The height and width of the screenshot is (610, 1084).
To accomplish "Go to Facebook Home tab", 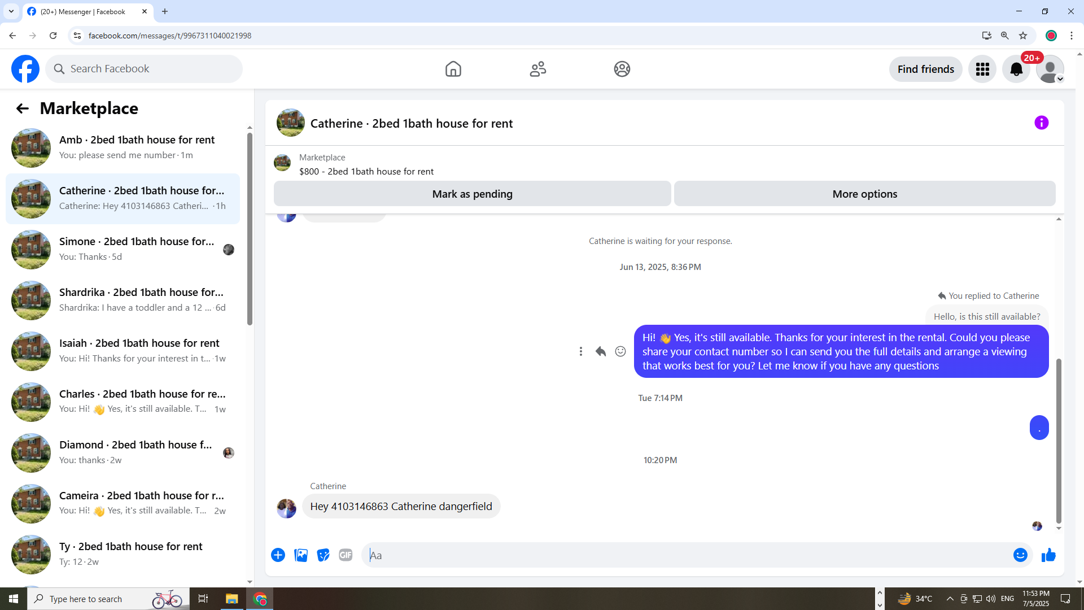I will 453,69.
